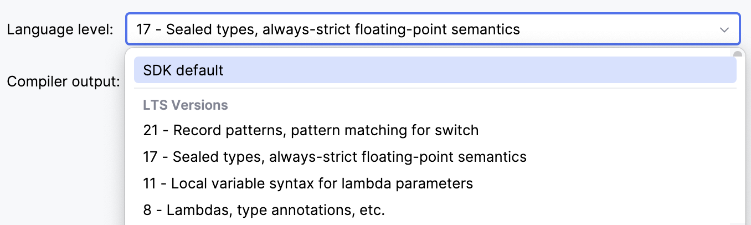Choose 8 - Lambdas, type annotations entry
The height and width of the screenshot is (225, 751).
click(x=263, y=210)
